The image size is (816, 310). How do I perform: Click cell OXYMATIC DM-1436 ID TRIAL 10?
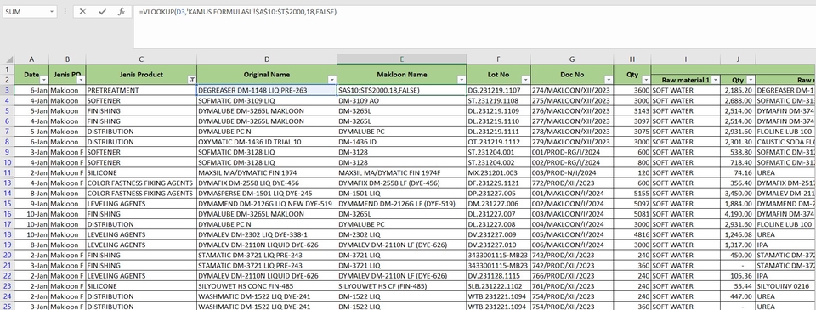[266, 142]
